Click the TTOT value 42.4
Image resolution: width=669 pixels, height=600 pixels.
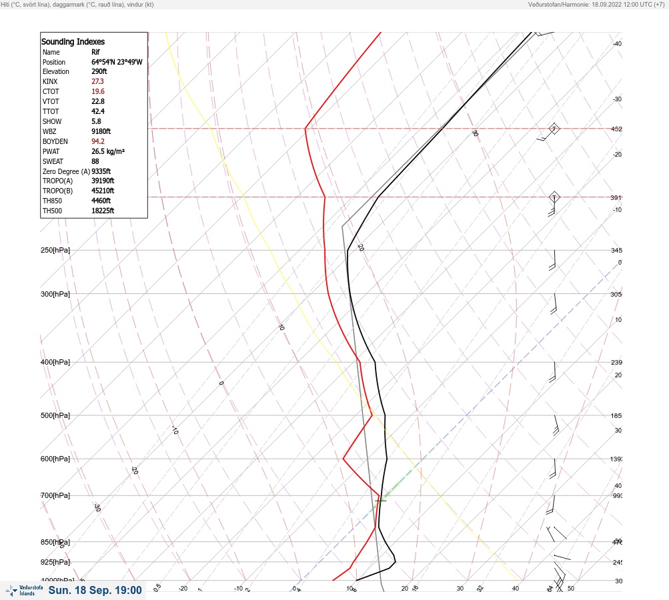[97, 111]
